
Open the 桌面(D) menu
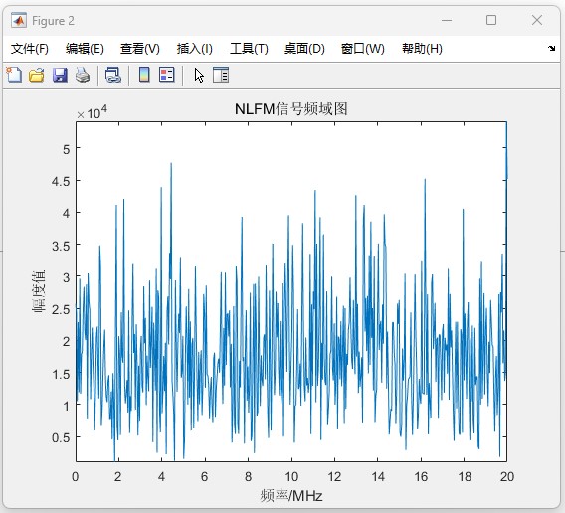pos(304,49)
